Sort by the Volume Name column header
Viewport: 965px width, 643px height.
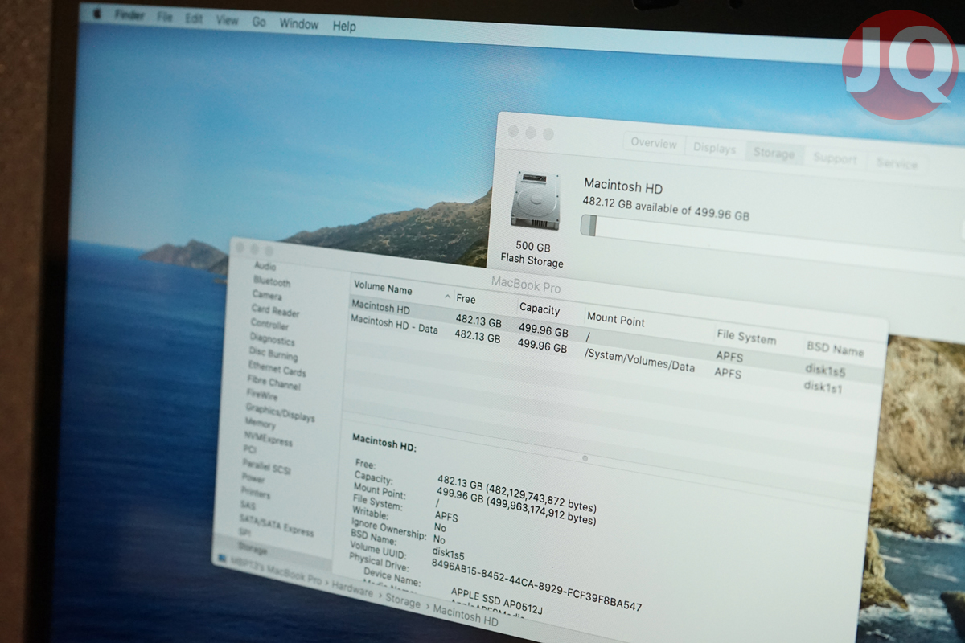(x=383, y=289)
